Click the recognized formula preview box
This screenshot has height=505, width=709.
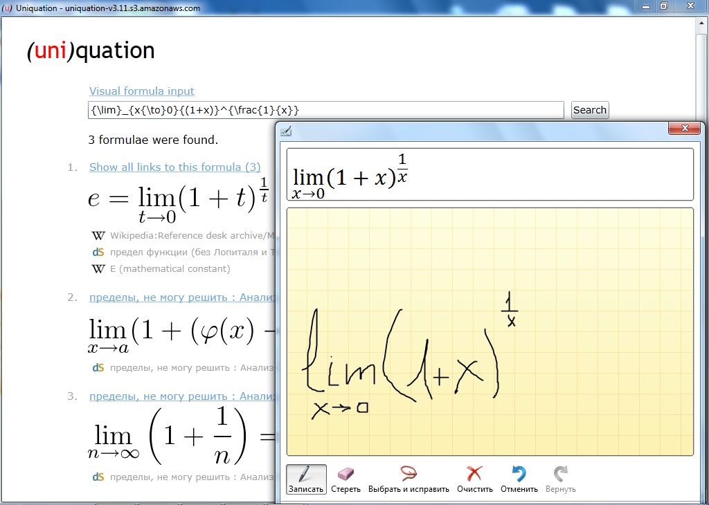pos(489,176)
